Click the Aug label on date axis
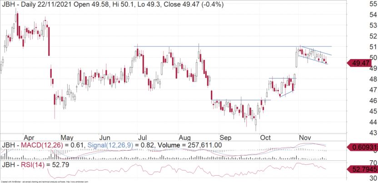The image size is (378, 183). (186, 138)
